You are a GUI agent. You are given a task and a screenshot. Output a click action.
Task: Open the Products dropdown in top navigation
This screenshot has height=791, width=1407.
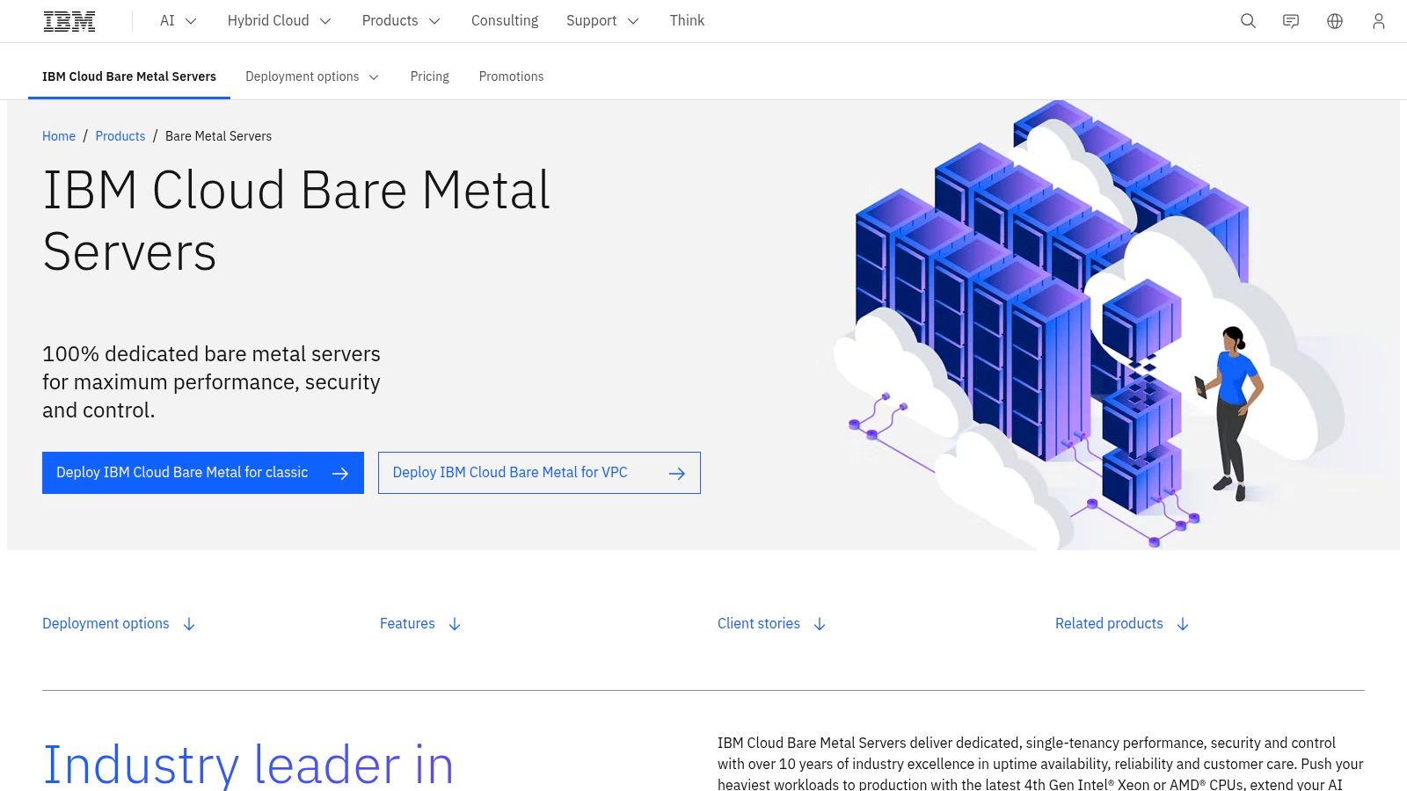[x=400, y=21]
